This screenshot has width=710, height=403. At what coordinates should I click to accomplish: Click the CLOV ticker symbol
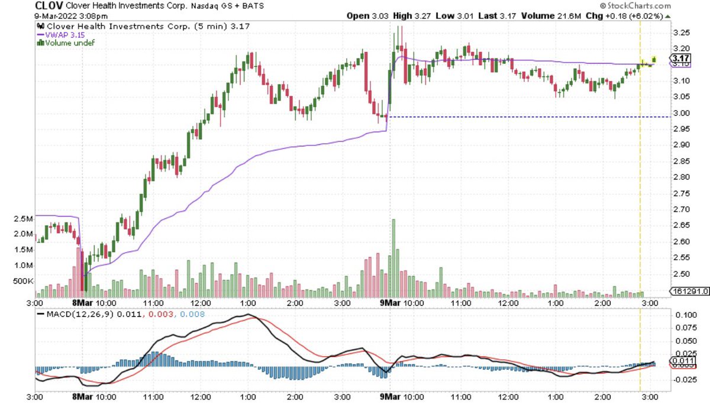pyautogui.click(x=49, y=6)
